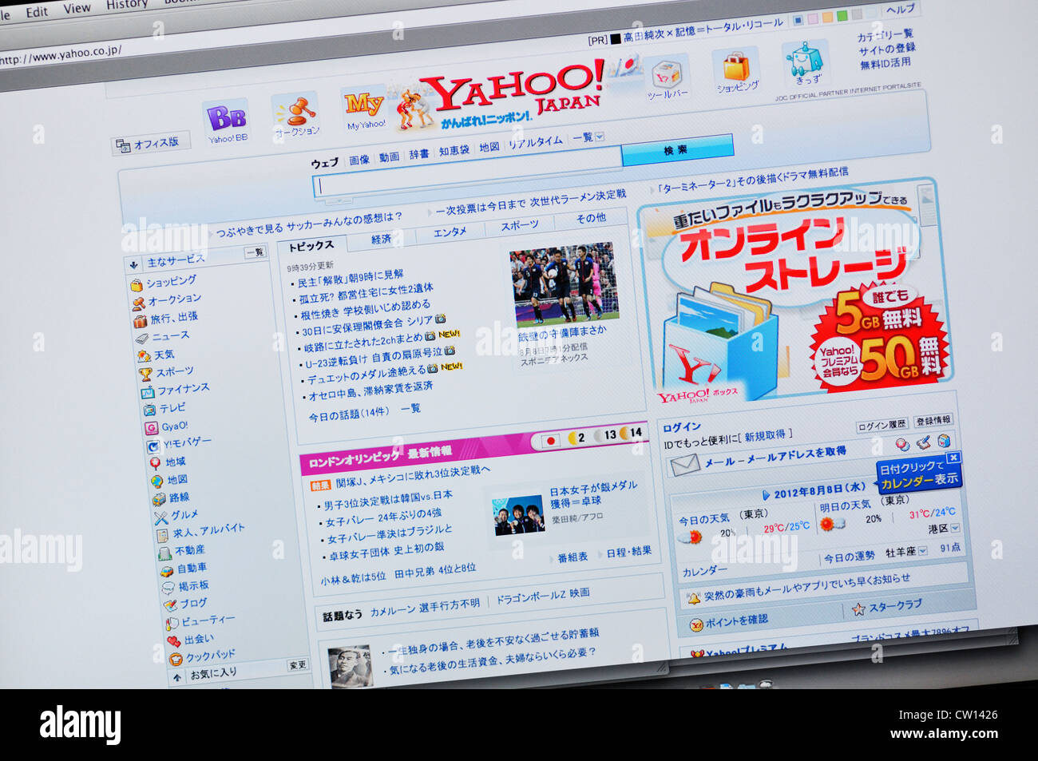Switch search to 知恵袋
1038x761 pixels.
pyautogui.click(x=454, y=150)
